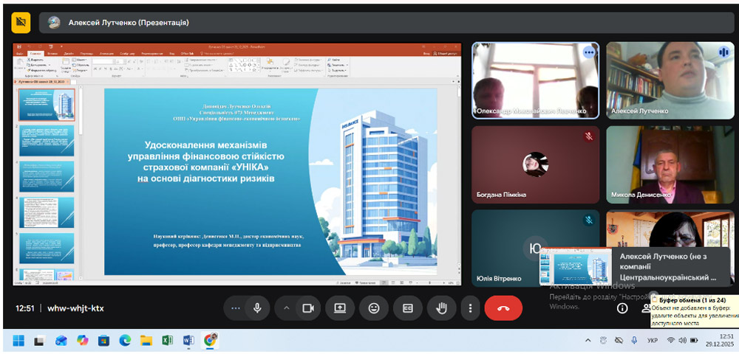Open the Word icon in the taskbar
The width and height of the screenshot is (739, 354).
click(x=188, y=340)
